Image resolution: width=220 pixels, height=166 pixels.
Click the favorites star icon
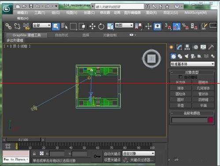click(x=167, y=7)
